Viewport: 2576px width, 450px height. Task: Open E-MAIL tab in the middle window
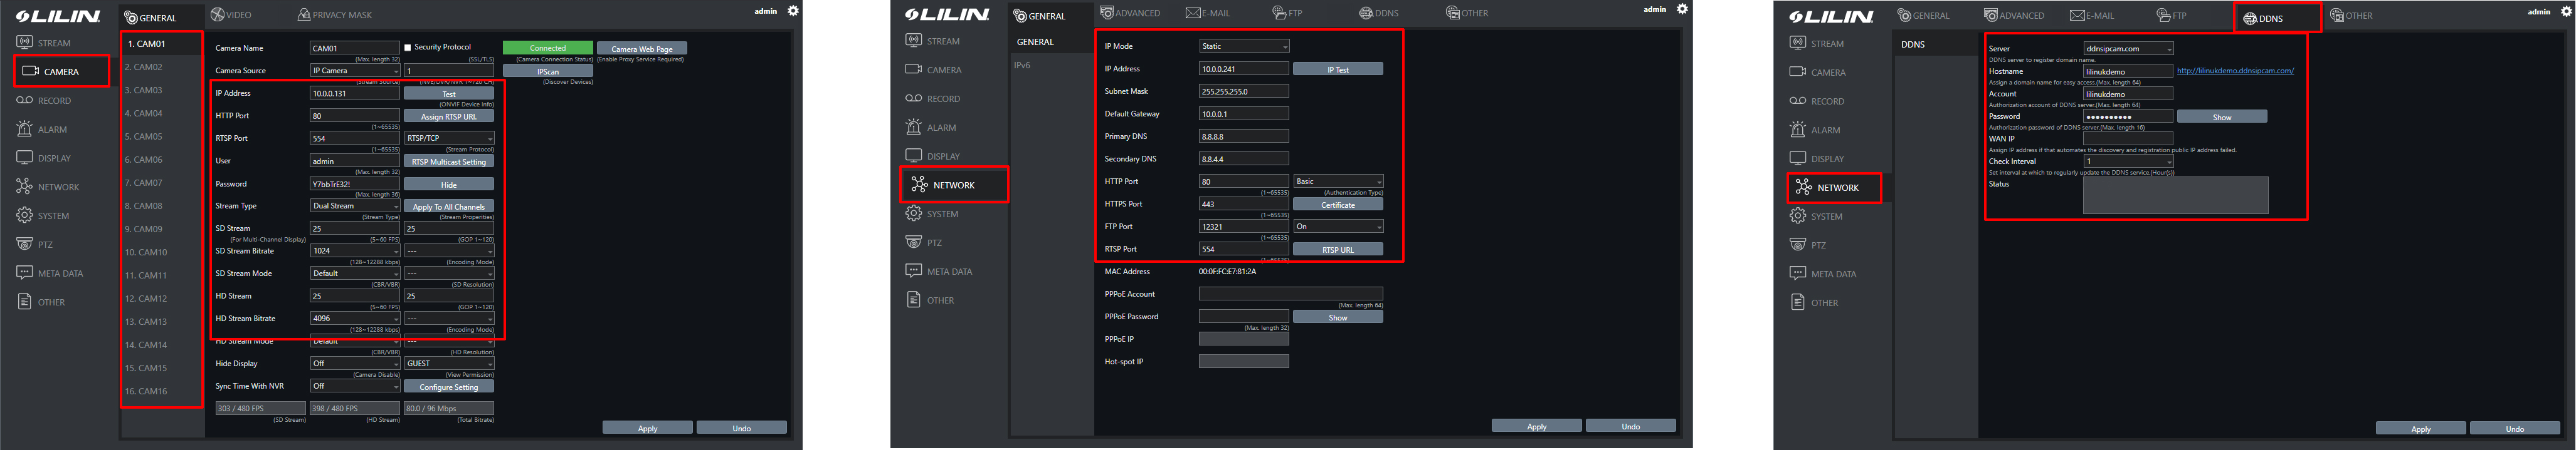pos(1208,13)
